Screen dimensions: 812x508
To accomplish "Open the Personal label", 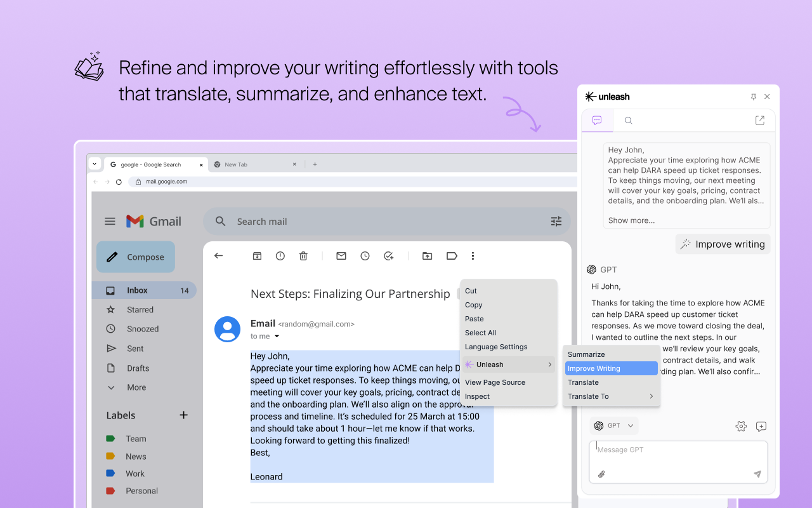I will [141, 491].
